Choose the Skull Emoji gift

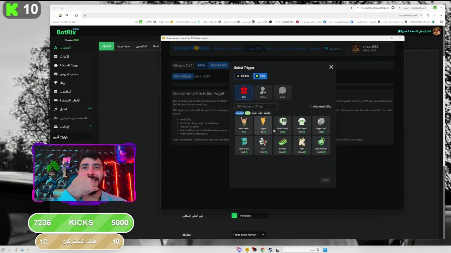(x=282, y=125)
